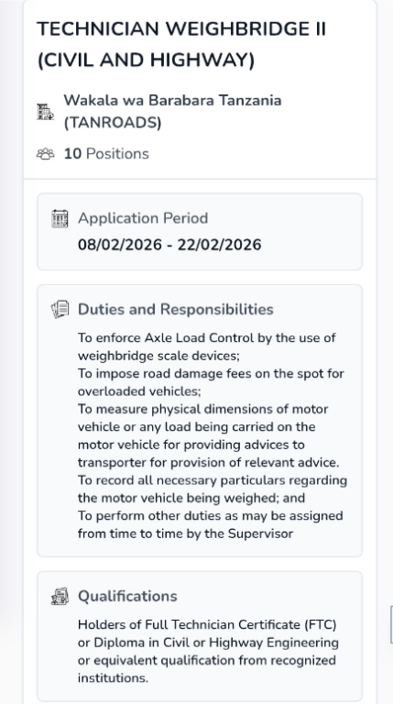Screen dimensions: 393x704
Task: Click the record necessary particulars duty line
Action: point(213,489)
